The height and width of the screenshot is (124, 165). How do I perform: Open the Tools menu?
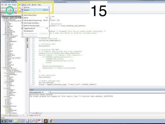29,5
